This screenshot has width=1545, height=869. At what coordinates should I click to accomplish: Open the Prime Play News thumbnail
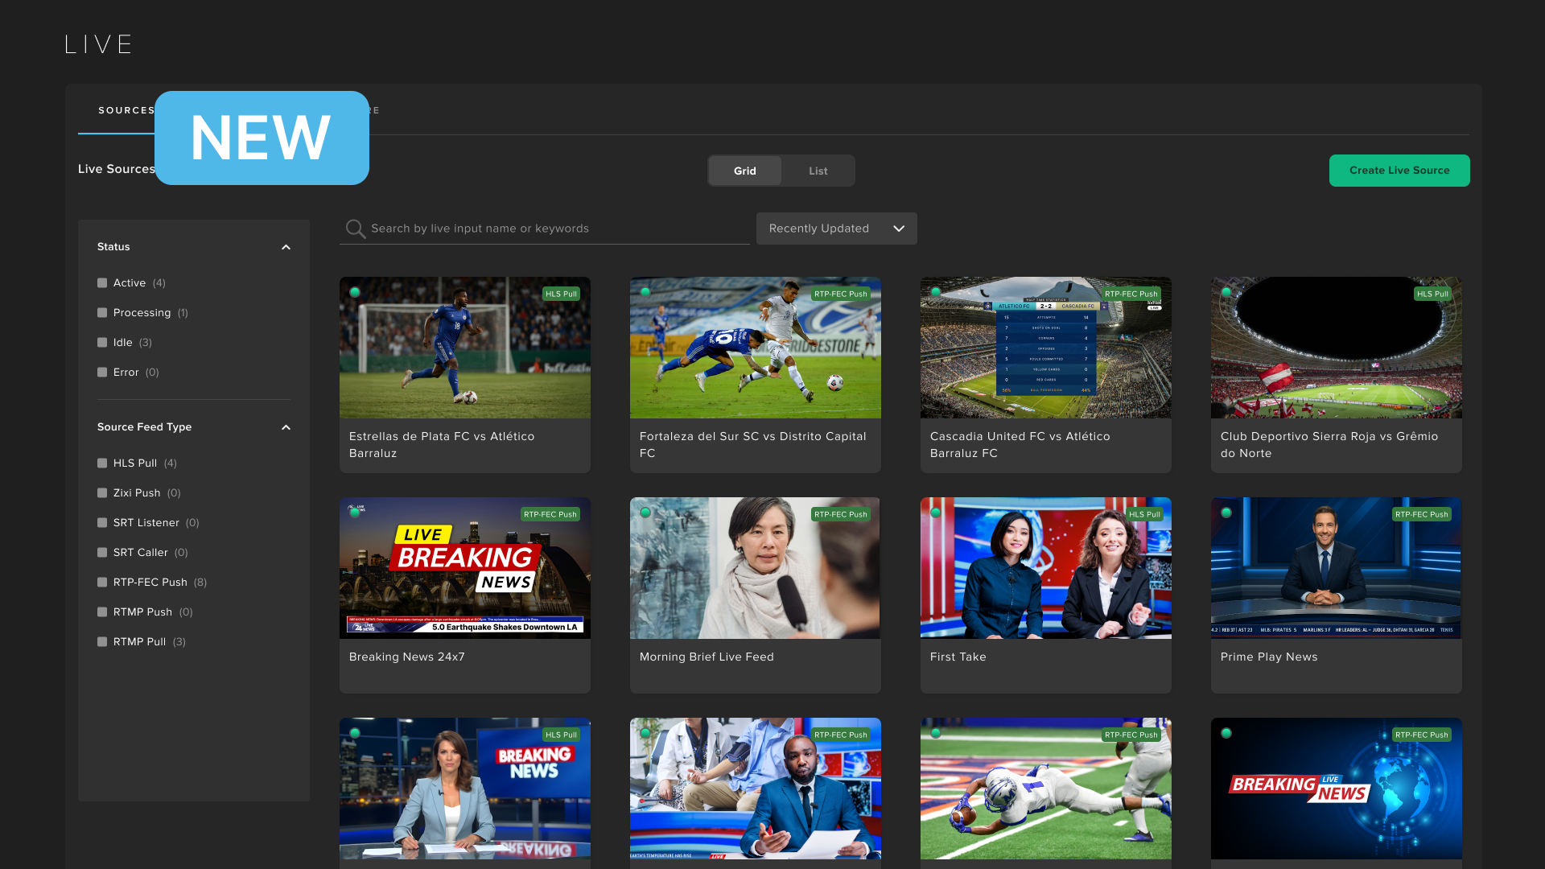(x=1337, y=568)
